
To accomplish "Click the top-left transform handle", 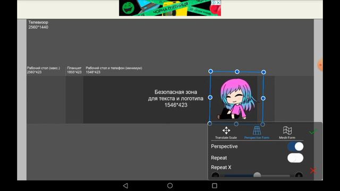I will pyautogui.click(x=210, y=71).
